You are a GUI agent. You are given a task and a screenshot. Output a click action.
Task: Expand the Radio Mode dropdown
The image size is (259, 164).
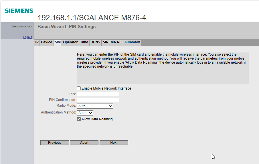click(95, 106)
